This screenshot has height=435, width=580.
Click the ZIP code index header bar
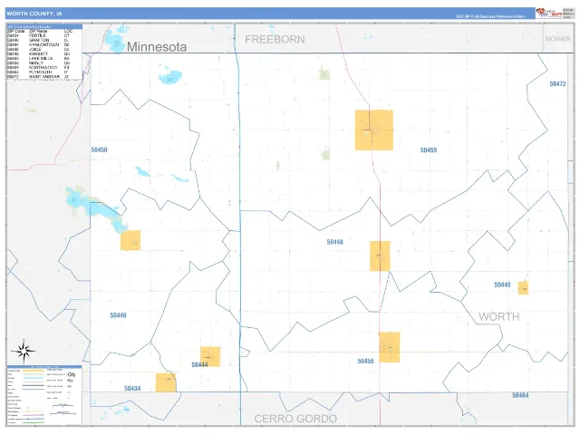44,26
